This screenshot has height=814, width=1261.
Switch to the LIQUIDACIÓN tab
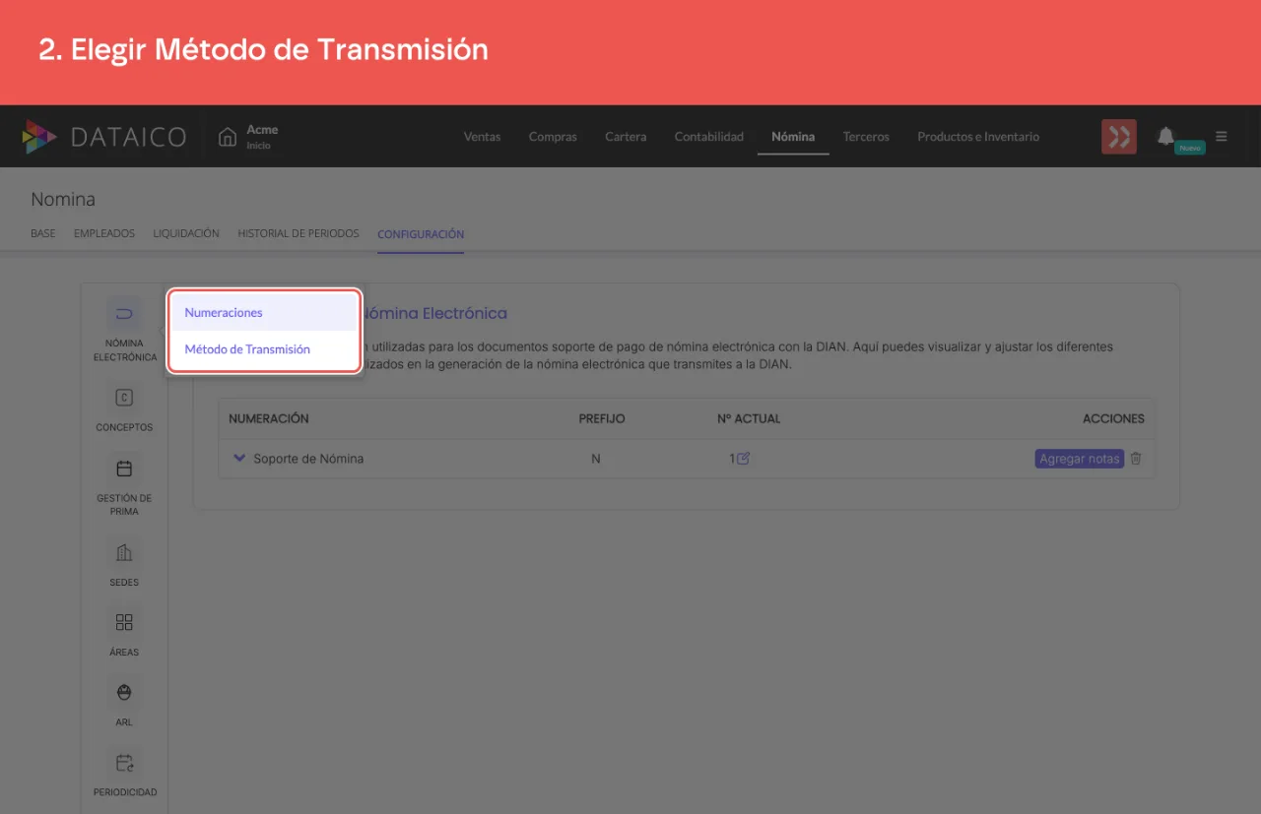pos(186,234)
